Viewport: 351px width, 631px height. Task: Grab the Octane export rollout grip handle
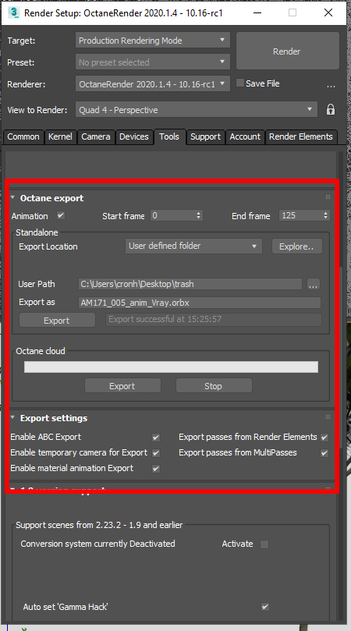coord(328,197)
